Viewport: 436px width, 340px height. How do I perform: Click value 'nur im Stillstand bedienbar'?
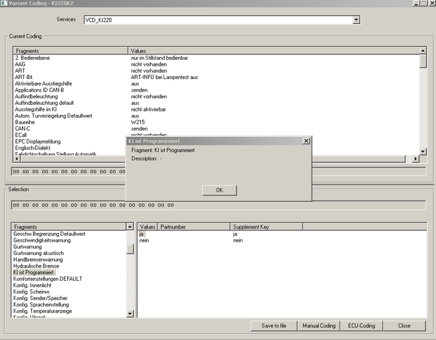click(x=160, y=58)
